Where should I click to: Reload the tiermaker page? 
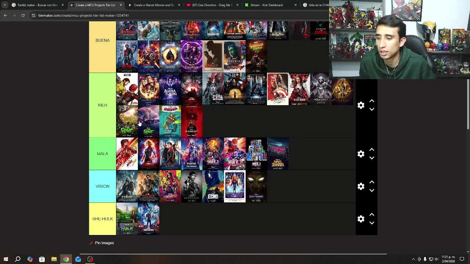coord(23,15)
